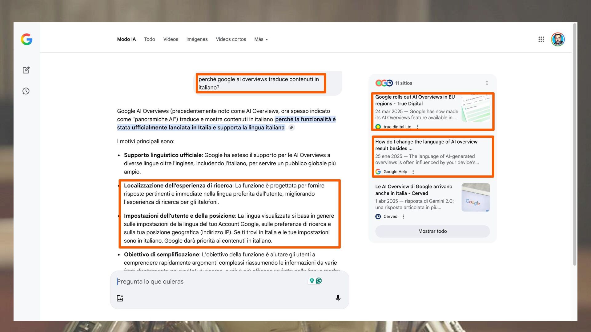The image size is (591, 332).
Task: Open the AI Mode history icon
Action: tap(26, 91)
